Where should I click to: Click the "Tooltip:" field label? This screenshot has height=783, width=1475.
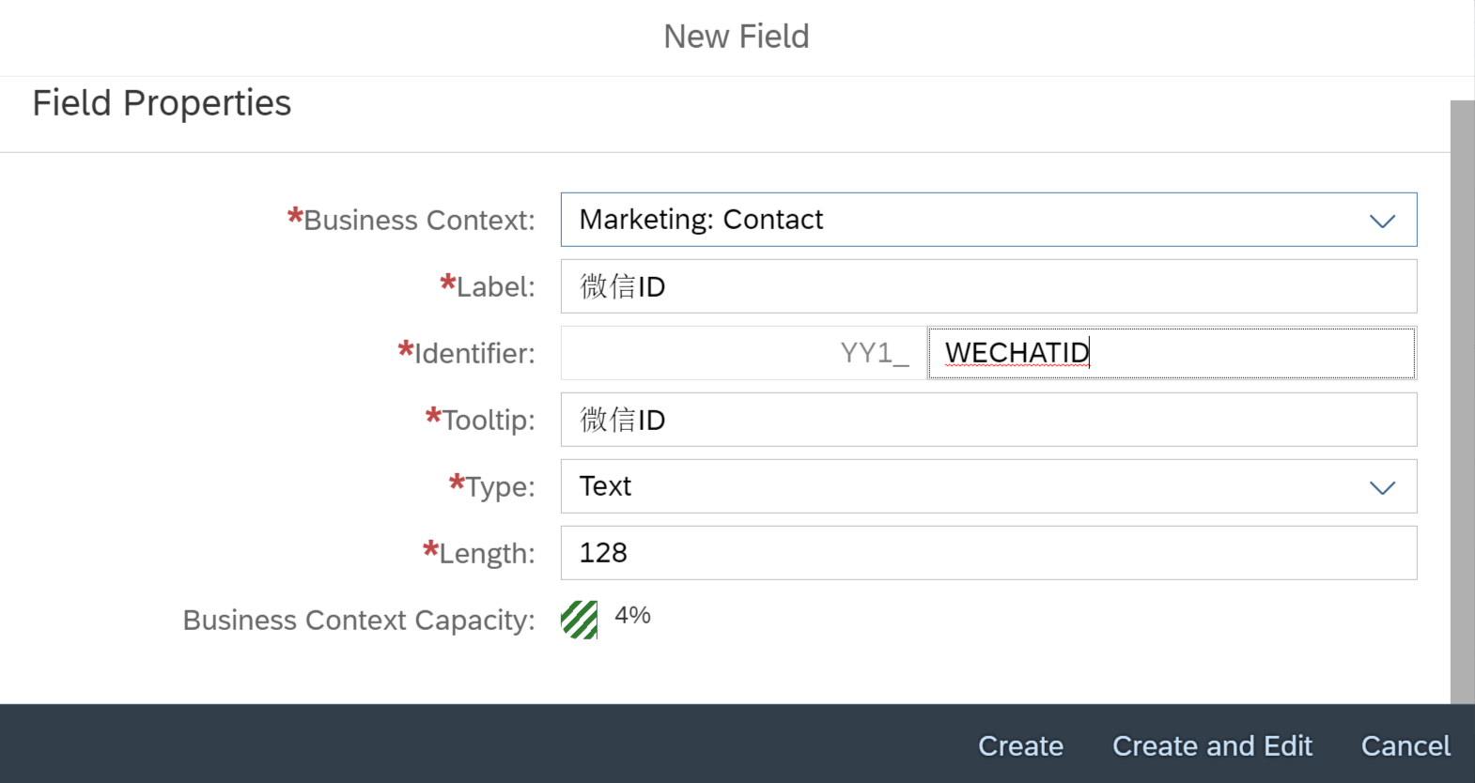[489, 421]
